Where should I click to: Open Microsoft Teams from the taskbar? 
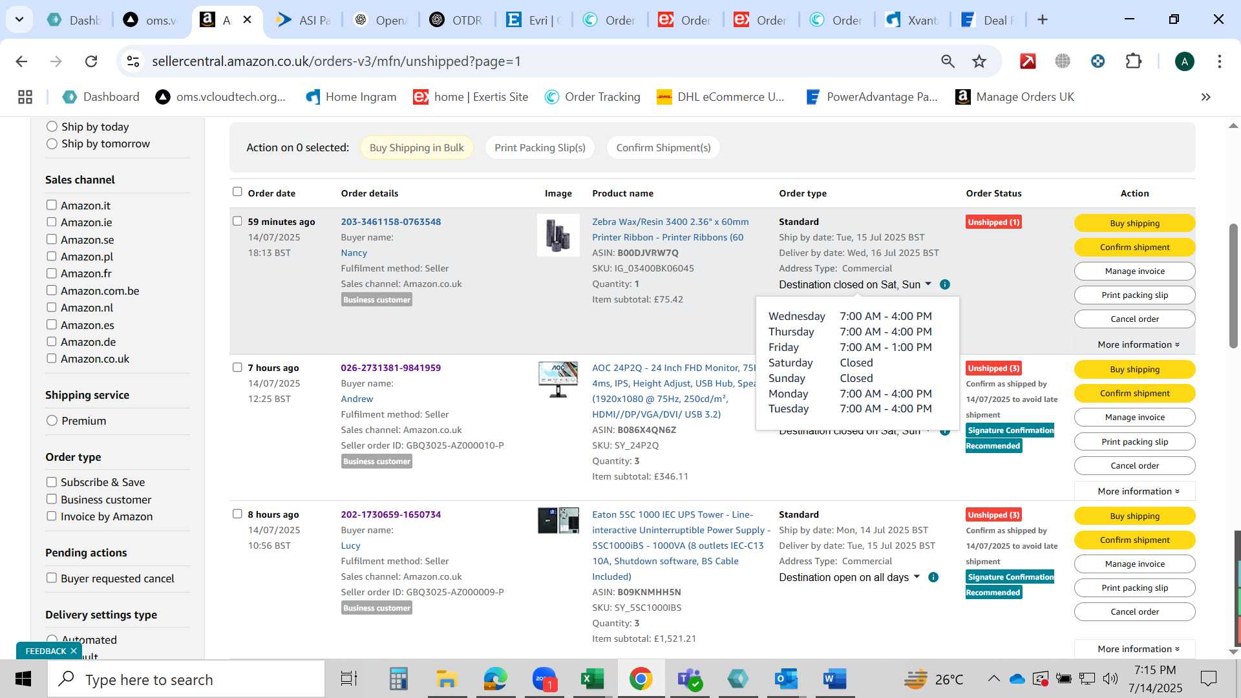tap(689, 679)
